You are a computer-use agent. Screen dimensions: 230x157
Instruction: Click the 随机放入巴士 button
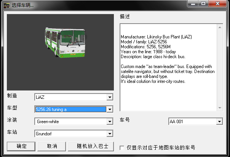[91, 146]
